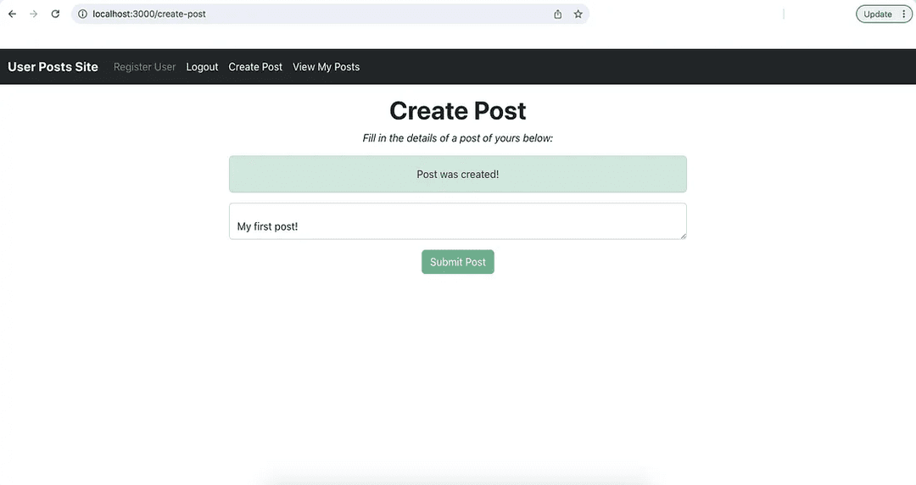Open Create Post from the navbar
The width and height of the screenshot is (916, 485).
point(255,67)
